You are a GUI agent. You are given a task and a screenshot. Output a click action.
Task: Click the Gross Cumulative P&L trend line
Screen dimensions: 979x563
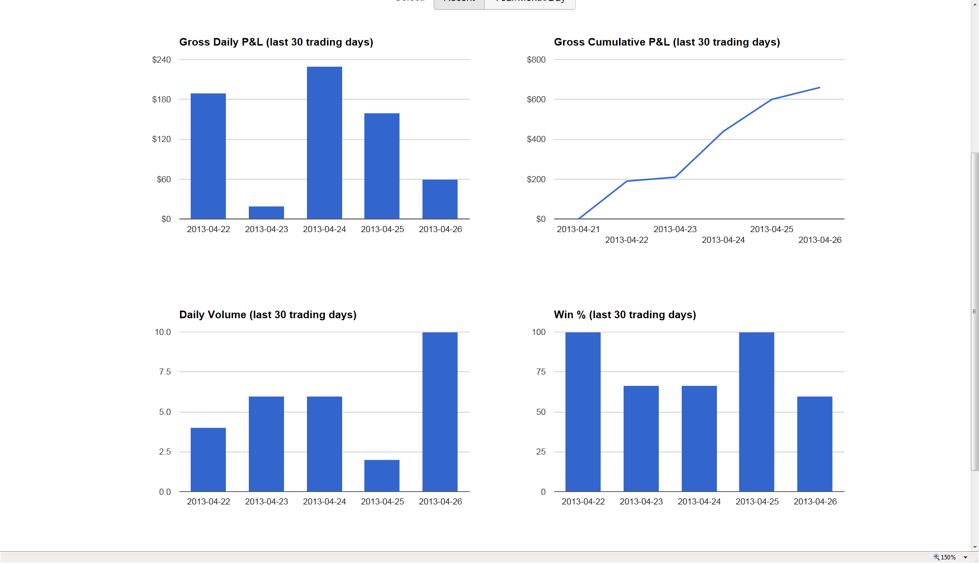click(x=699, y=154)
